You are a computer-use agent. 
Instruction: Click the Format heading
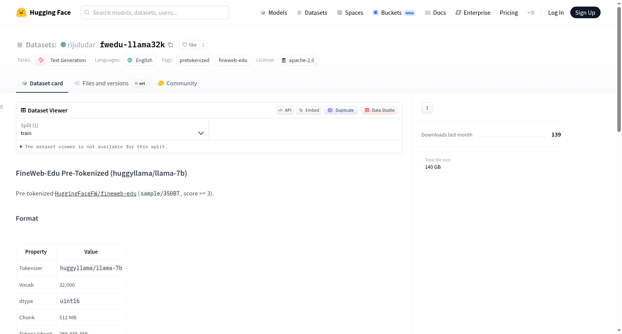tap(27, 218)
